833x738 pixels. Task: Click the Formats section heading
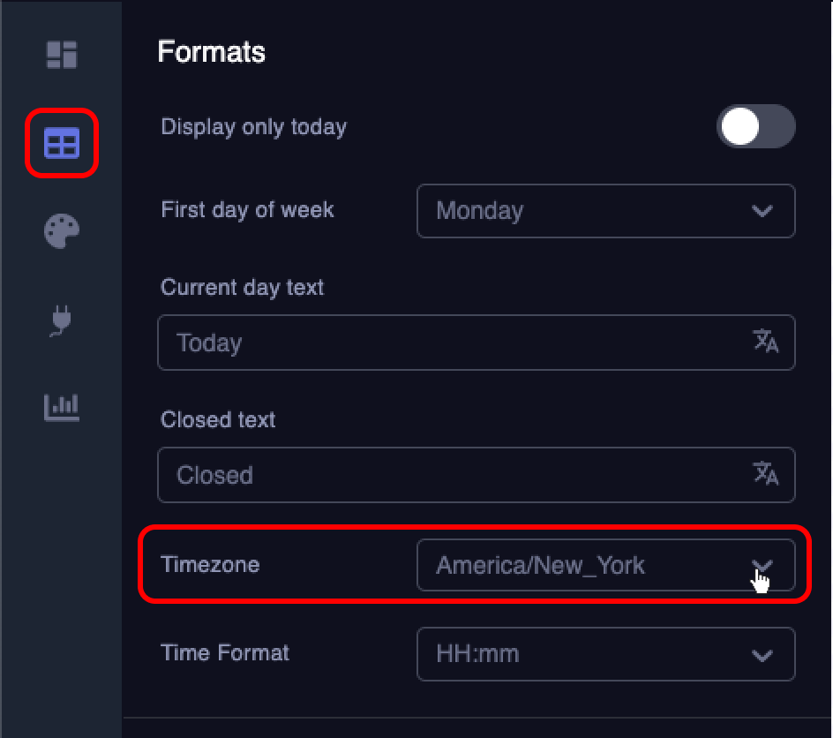pyautogui.click(x=212, y=52)
